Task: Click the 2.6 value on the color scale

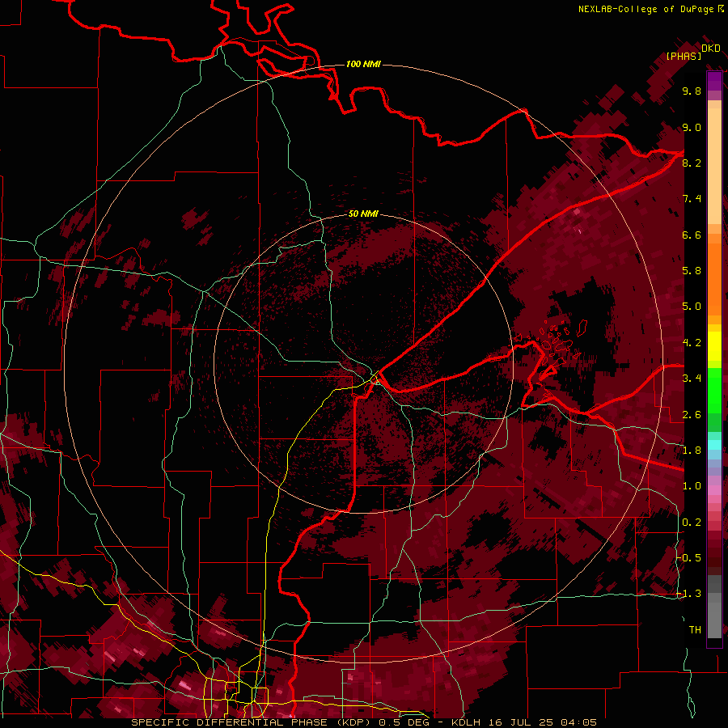Action: [x=692, y=414]
